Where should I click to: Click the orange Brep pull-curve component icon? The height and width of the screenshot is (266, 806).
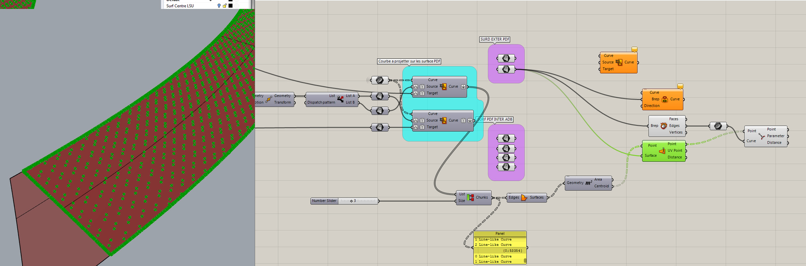[665, 99]
